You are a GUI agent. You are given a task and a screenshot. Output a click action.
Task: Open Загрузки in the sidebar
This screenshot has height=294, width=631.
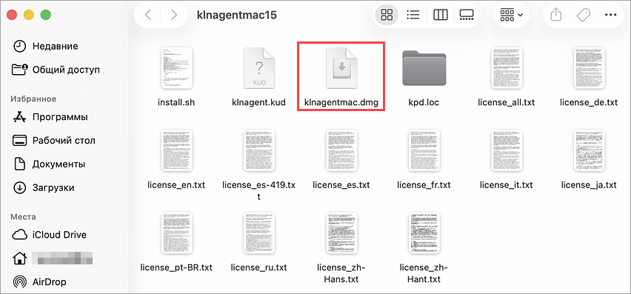pyautogui.click(x=44, y=188)
